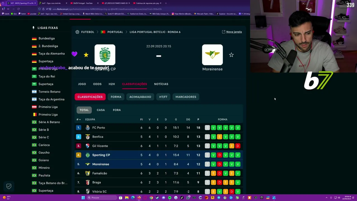Click the Procurar taskbar search box
The height and width of the screenshot is (201, 357).
(x=102, y=198)
